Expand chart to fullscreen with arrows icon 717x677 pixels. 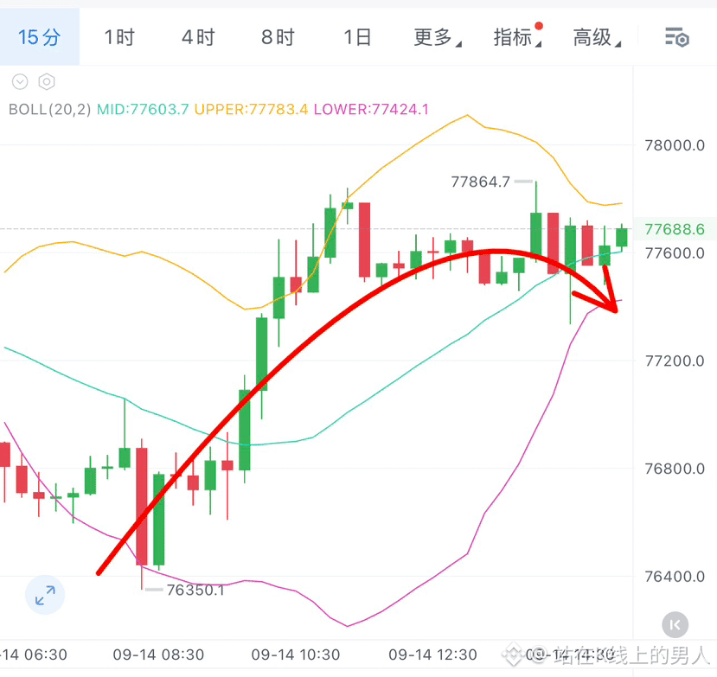pyautogui.click(x=45, y=595)
